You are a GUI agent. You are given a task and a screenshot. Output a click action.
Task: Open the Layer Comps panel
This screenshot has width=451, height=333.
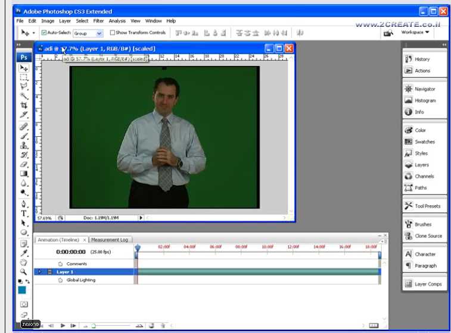[x=428, y=284]
